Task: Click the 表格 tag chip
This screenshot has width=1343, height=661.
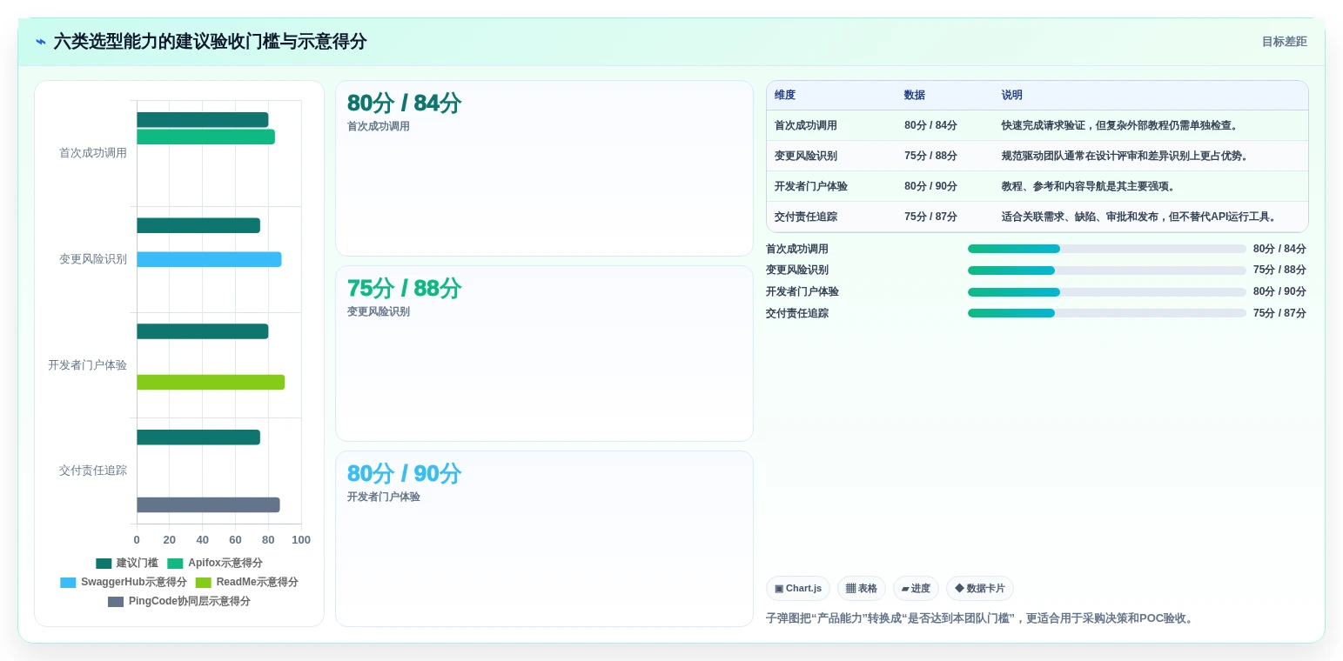Action: click(862, 589)
